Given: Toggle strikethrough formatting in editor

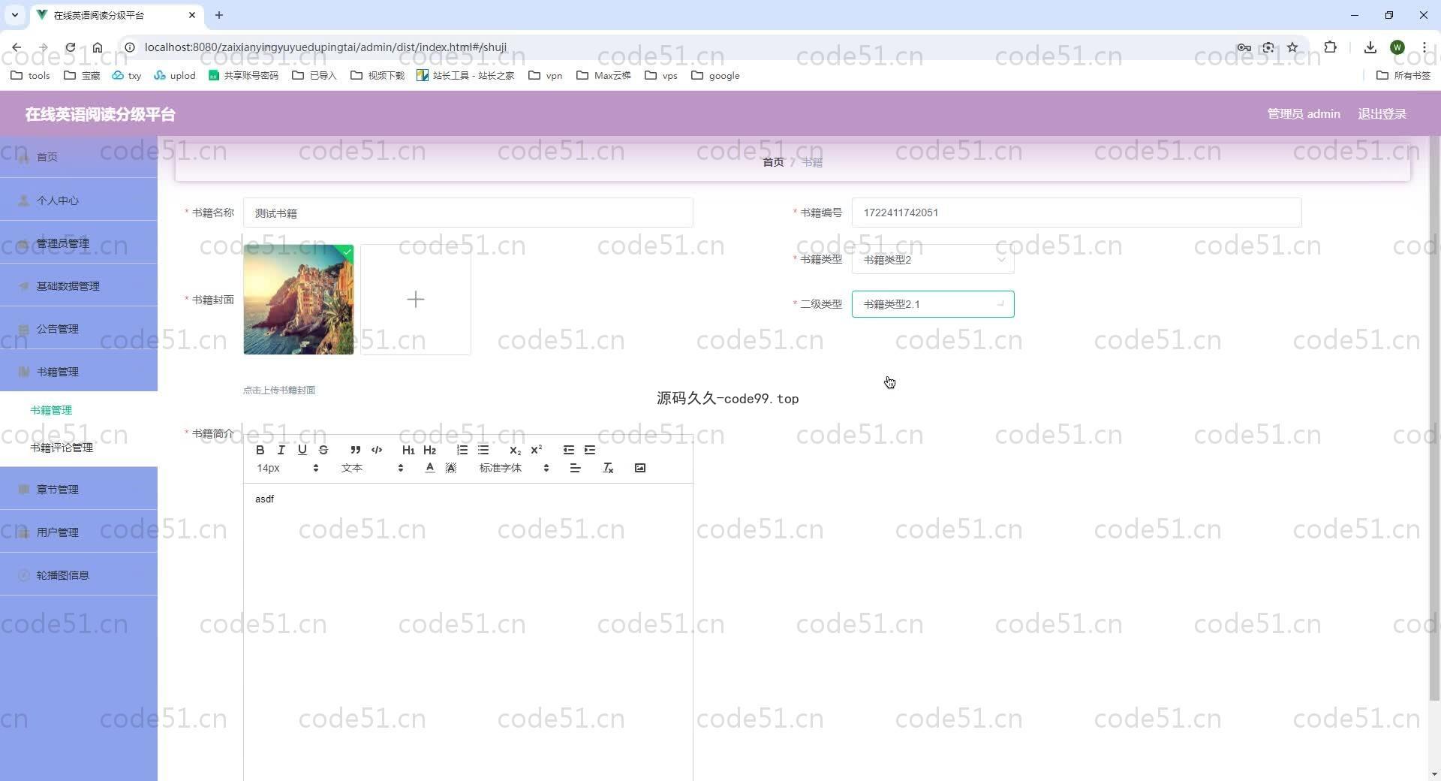Looking at the screenshot, I should [323, 450].
